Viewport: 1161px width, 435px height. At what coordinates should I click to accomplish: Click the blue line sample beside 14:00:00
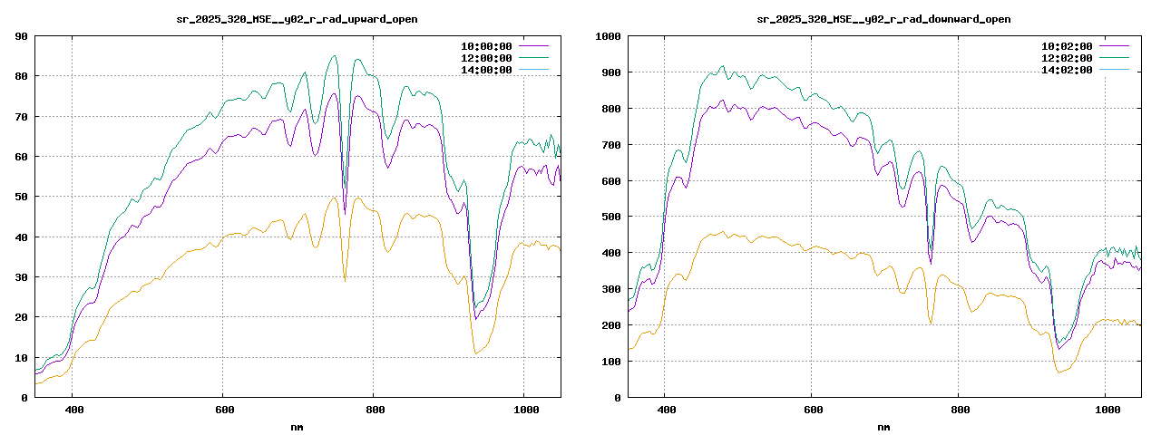(533, 70)
